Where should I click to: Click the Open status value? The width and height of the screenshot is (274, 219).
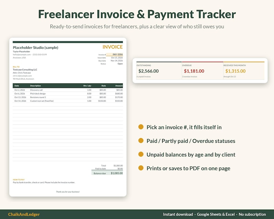tap(120, 64)
